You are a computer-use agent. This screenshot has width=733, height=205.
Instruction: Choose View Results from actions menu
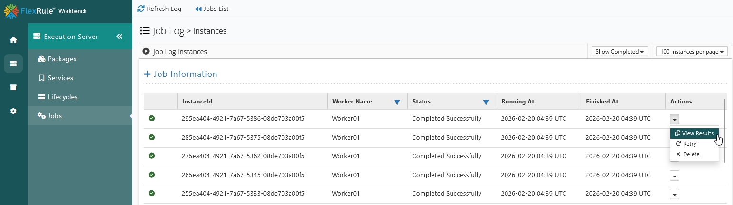coord(694,133)
